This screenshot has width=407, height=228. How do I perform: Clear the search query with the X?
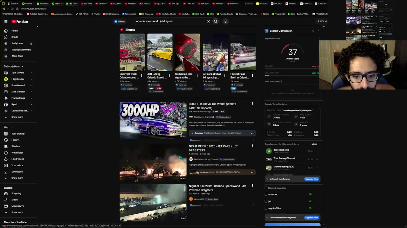pyautogui.click(x=209, y=22)
